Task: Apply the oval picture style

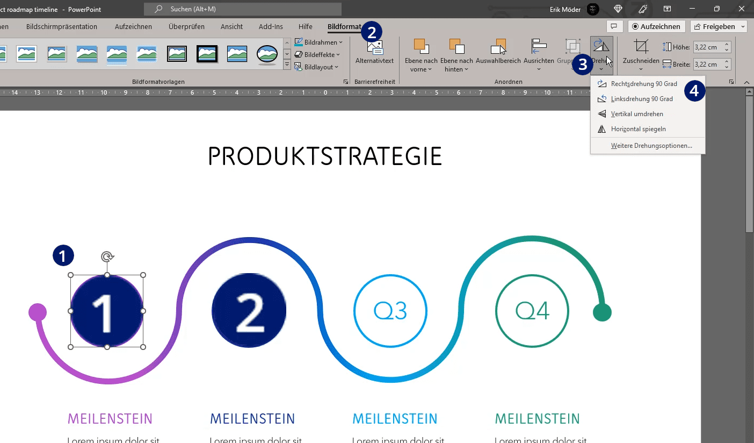Action: (x=267, y=53)
